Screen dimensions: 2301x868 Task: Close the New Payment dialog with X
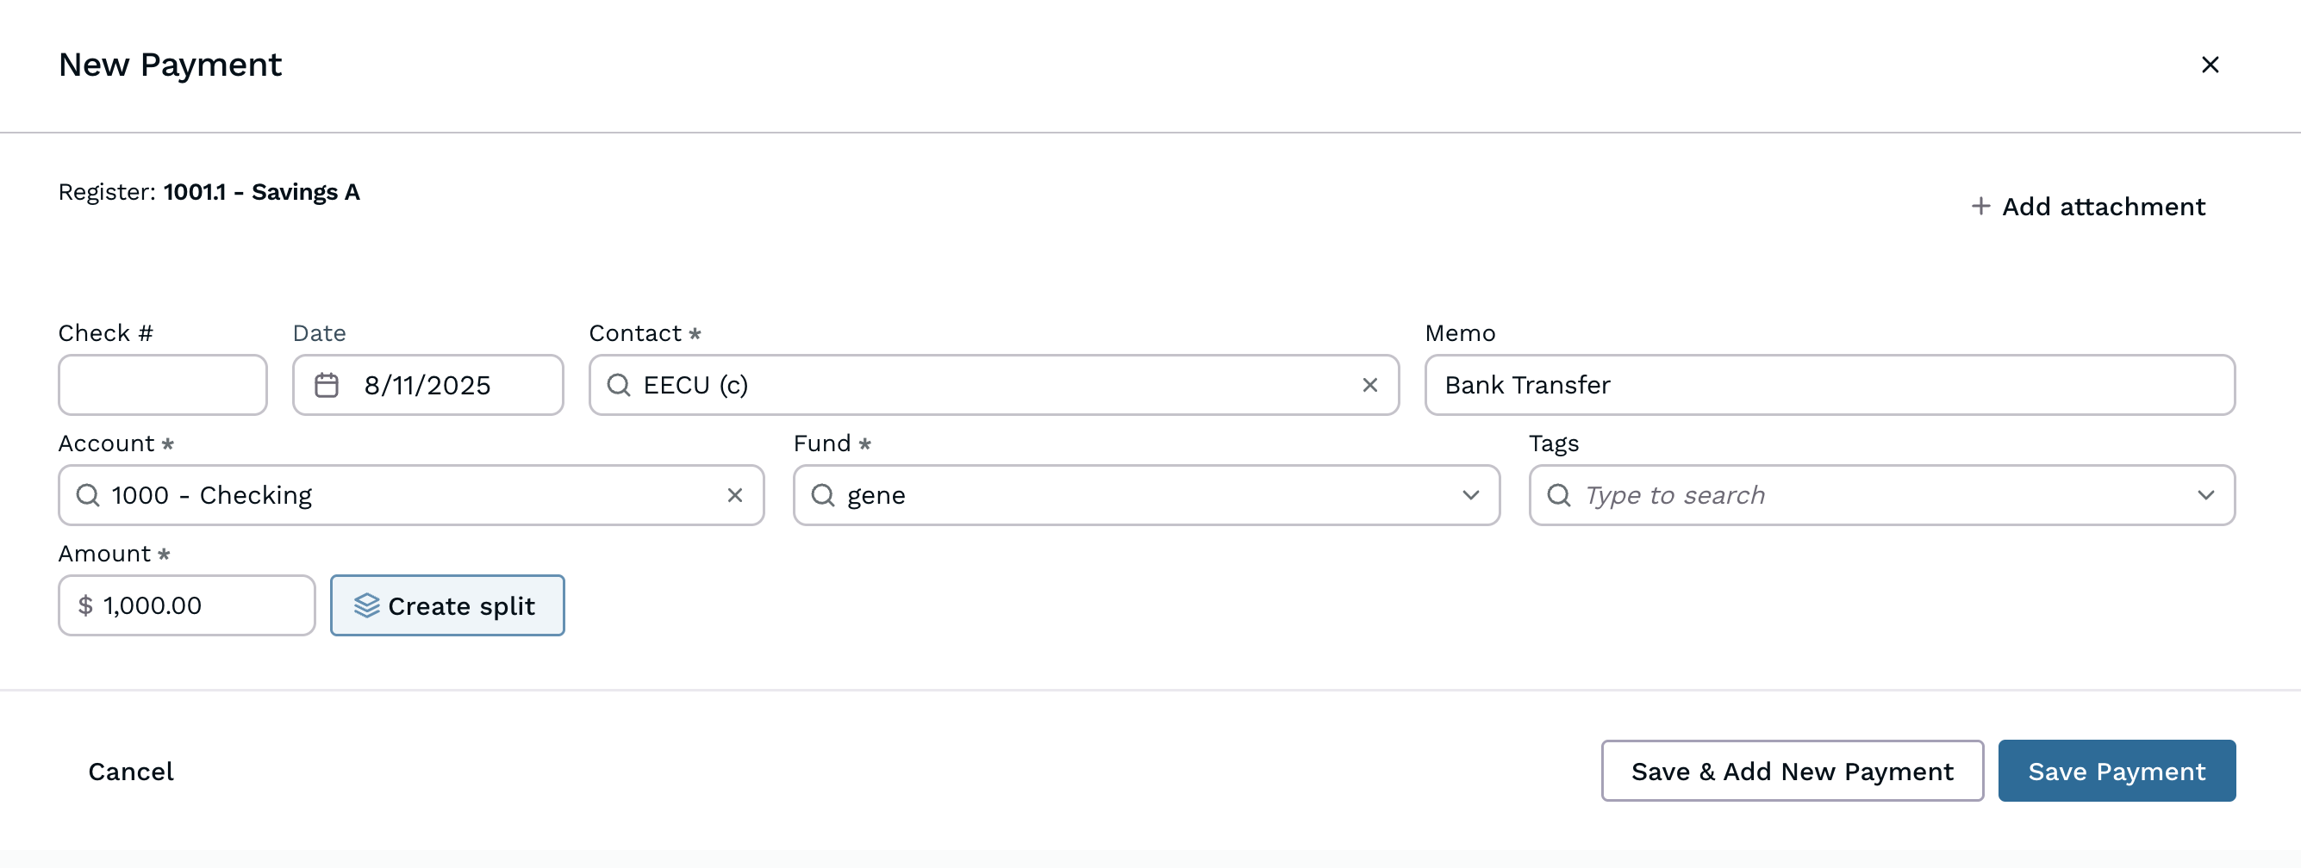pos(2209,65)
